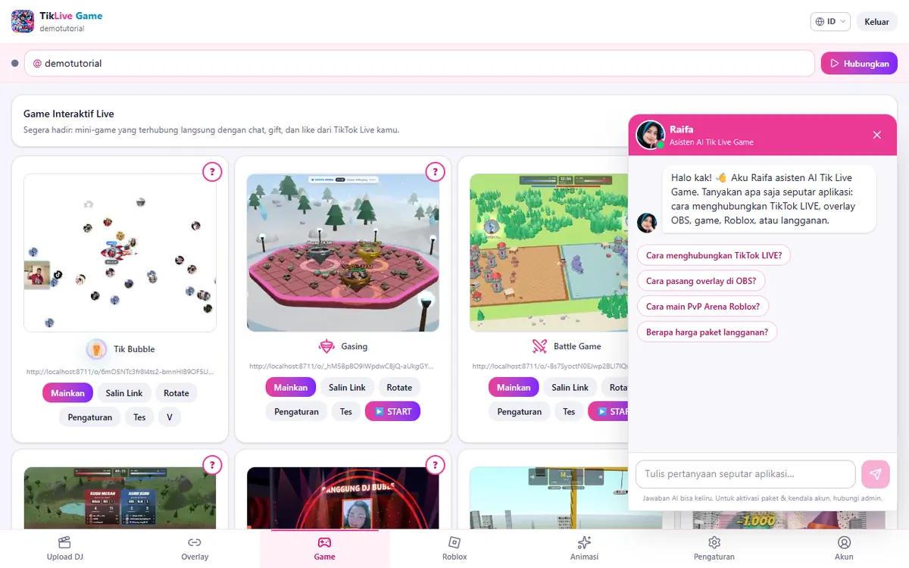Open help on Panggung DJ Bubble card
909x568 pixels.
pos(435,464)
